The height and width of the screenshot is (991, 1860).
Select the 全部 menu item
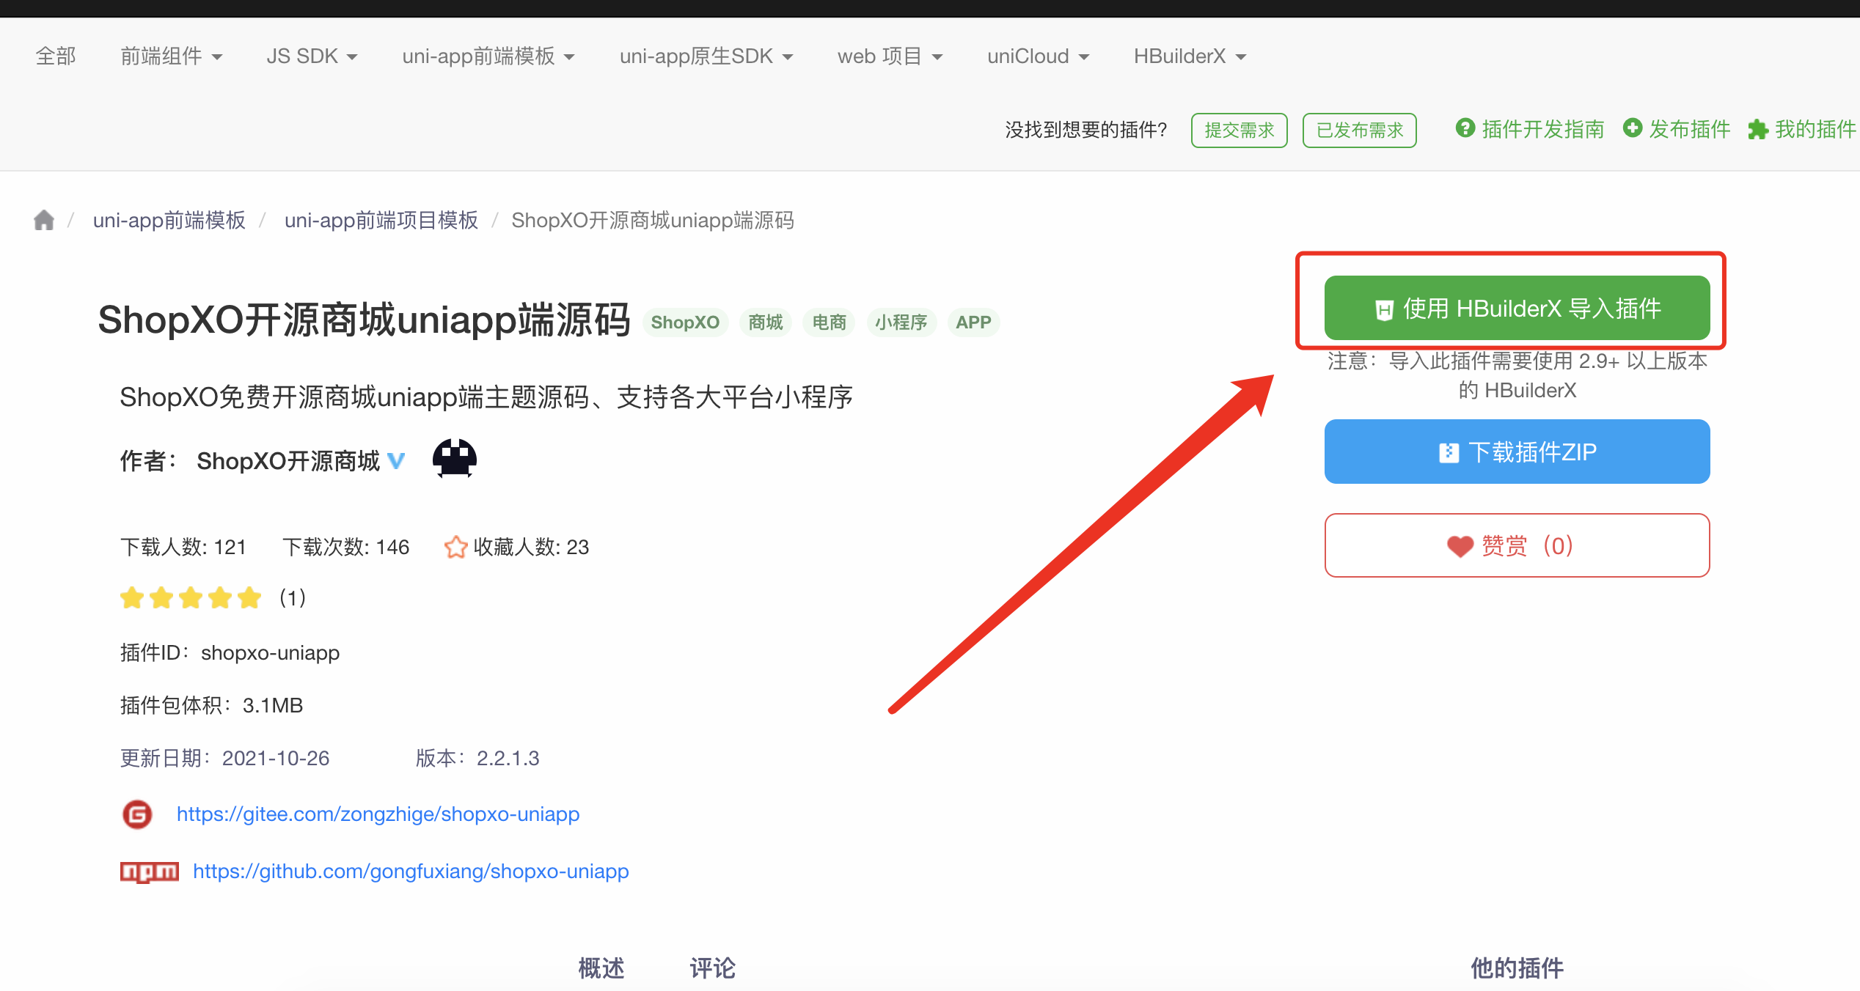(x=56, y=56)
